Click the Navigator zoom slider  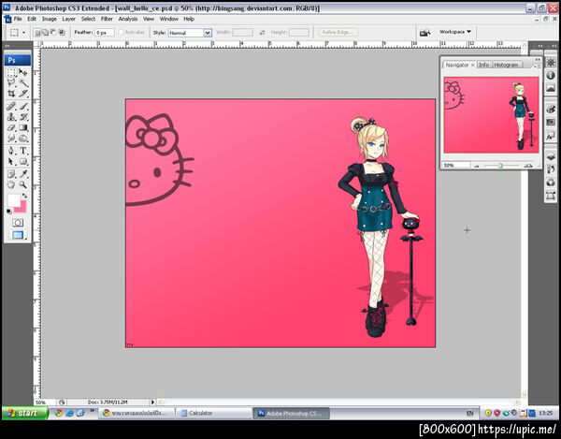click(x=500, y=165)
